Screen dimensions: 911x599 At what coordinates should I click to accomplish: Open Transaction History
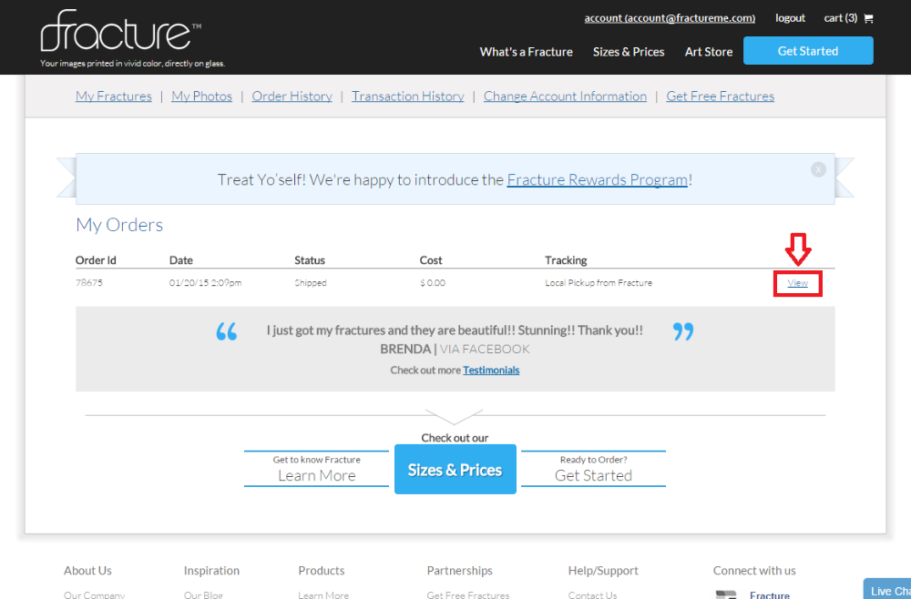pos(407,96)
